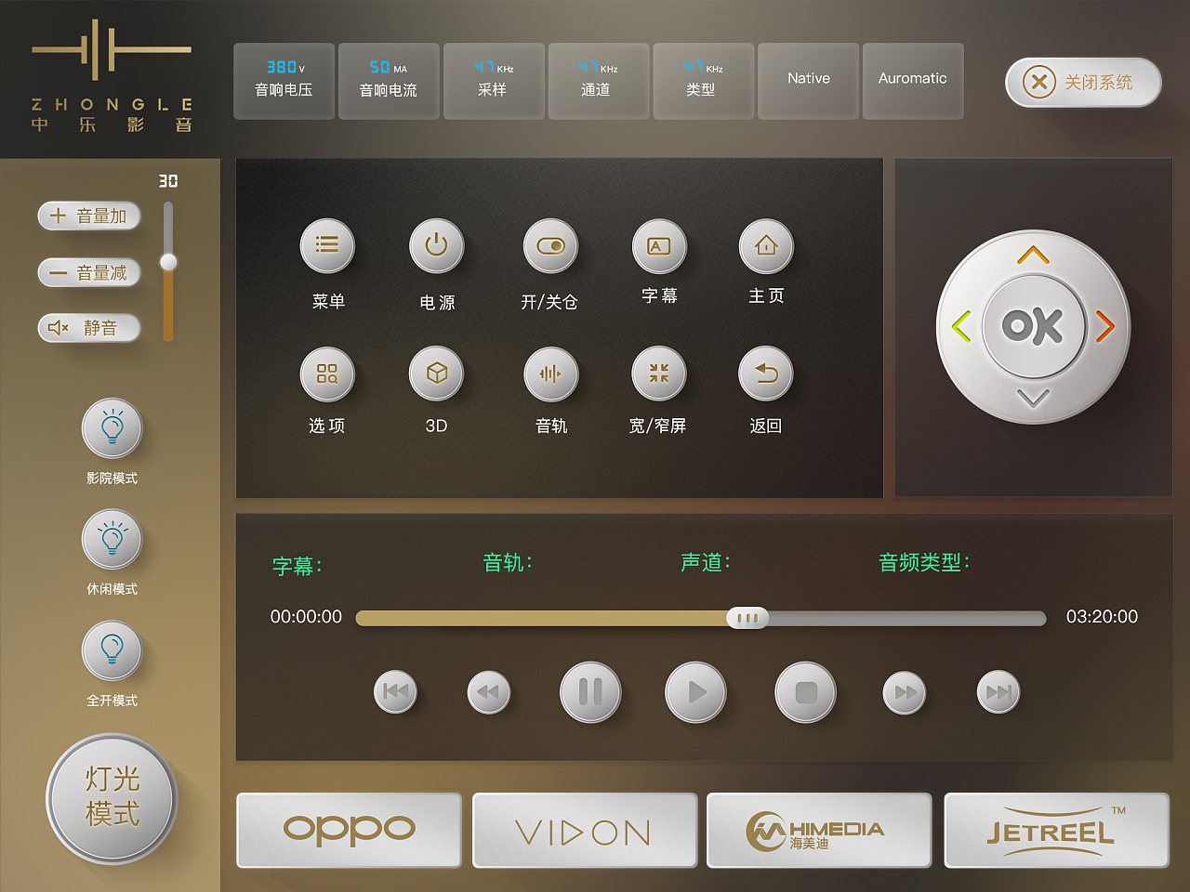Click the 音轨: status label
This screenshot has height=892, width=1190.
coord(508,562)
